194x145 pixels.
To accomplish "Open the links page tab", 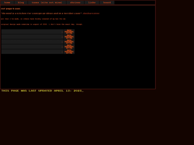I will tap(92, 3).
